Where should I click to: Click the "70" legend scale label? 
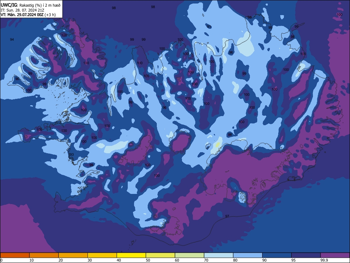[206, 260]
